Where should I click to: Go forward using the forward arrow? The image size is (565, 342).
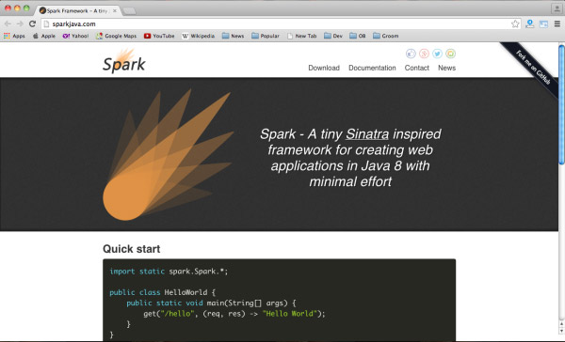(x=20, y=23)
